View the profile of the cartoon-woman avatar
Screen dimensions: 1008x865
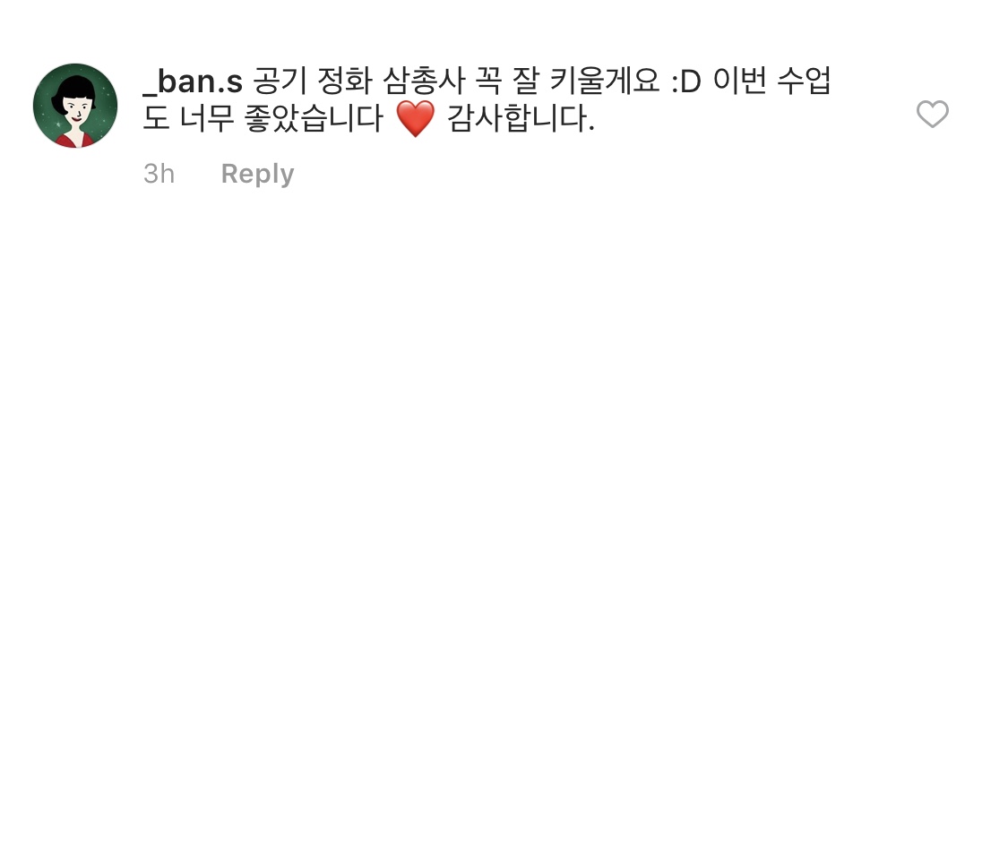75,106
